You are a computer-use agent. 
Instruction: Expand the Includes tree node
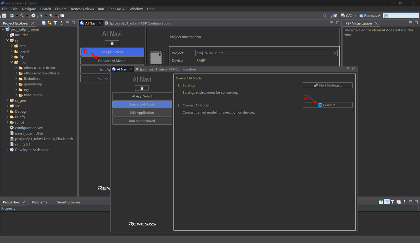click(7, 35)
